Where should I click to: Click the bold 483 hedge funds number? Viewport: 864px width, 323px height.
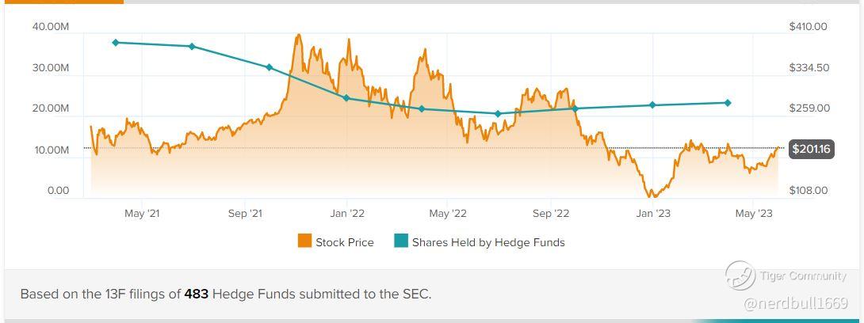pos(196,294)
